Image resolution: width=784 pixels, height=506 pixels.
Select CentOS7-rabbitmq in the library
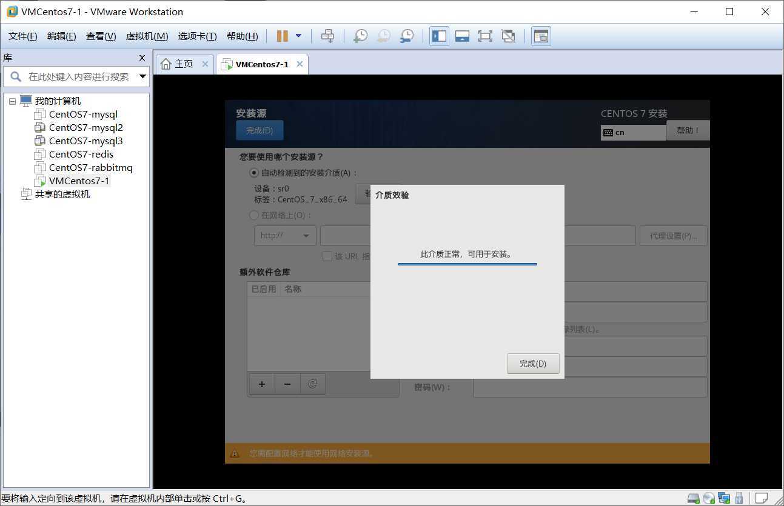pyautogui.click(x=90, y=167)
